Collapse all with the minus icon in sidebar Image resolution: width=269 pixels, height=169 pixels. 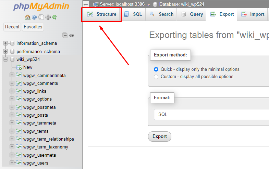point(65,35)
